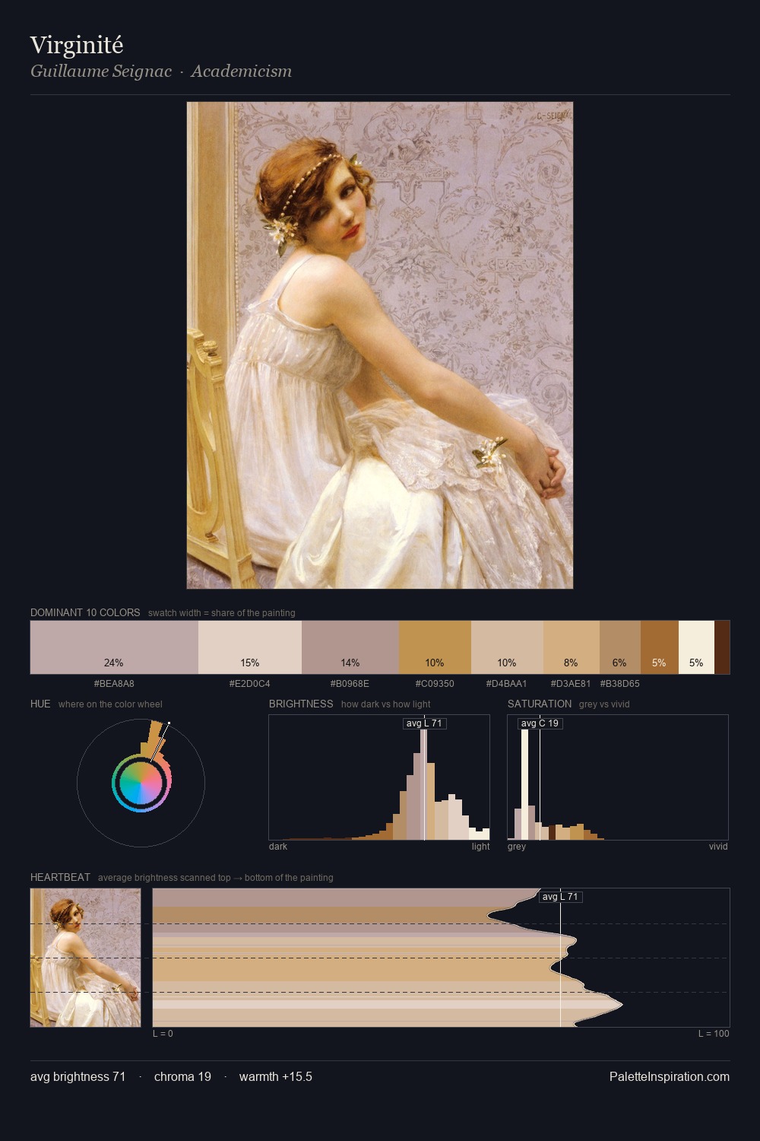The width and height of the screenshot is (760, 1141).
Task: Select the 10% swatch #D4BAA1
Action: coord(507,647)
